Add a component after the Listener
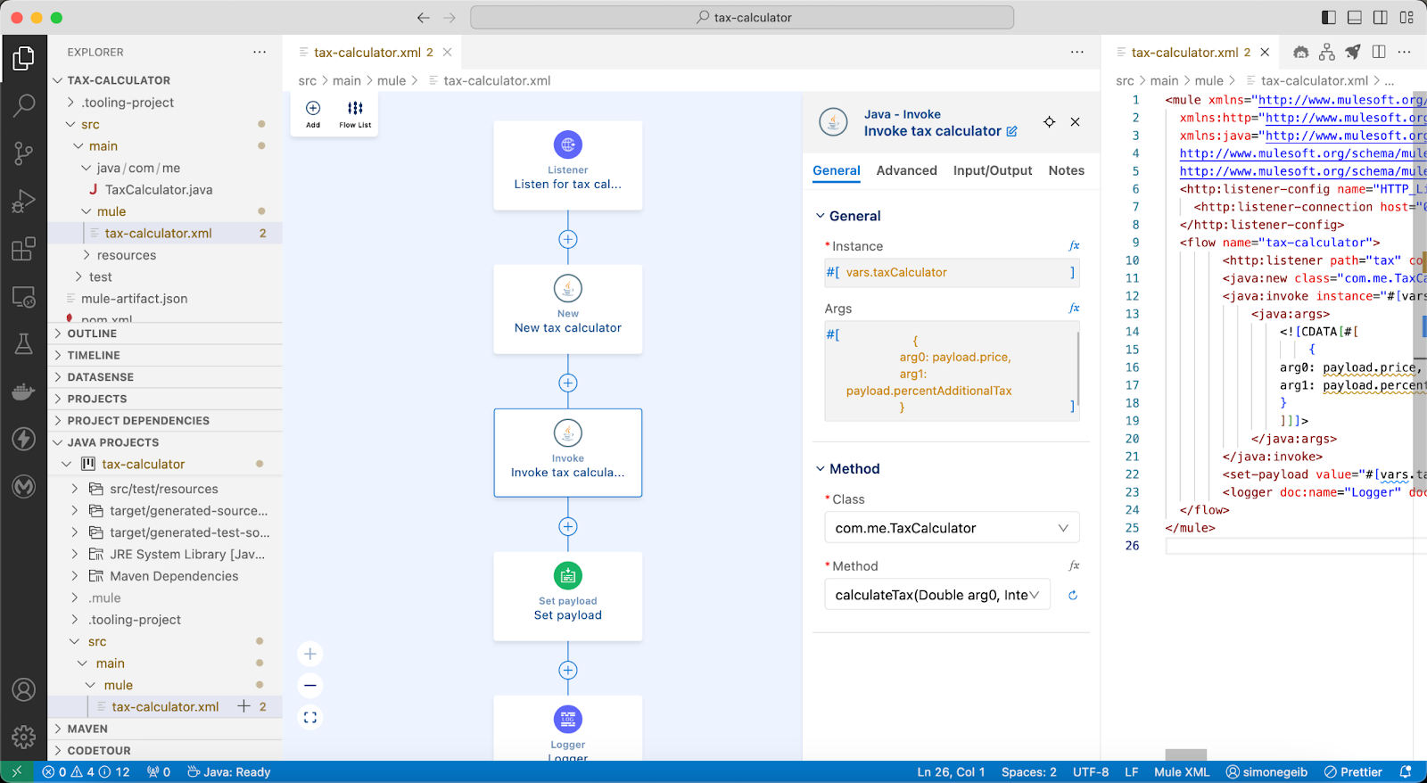 pyautogui.click(x=568, y=239)
